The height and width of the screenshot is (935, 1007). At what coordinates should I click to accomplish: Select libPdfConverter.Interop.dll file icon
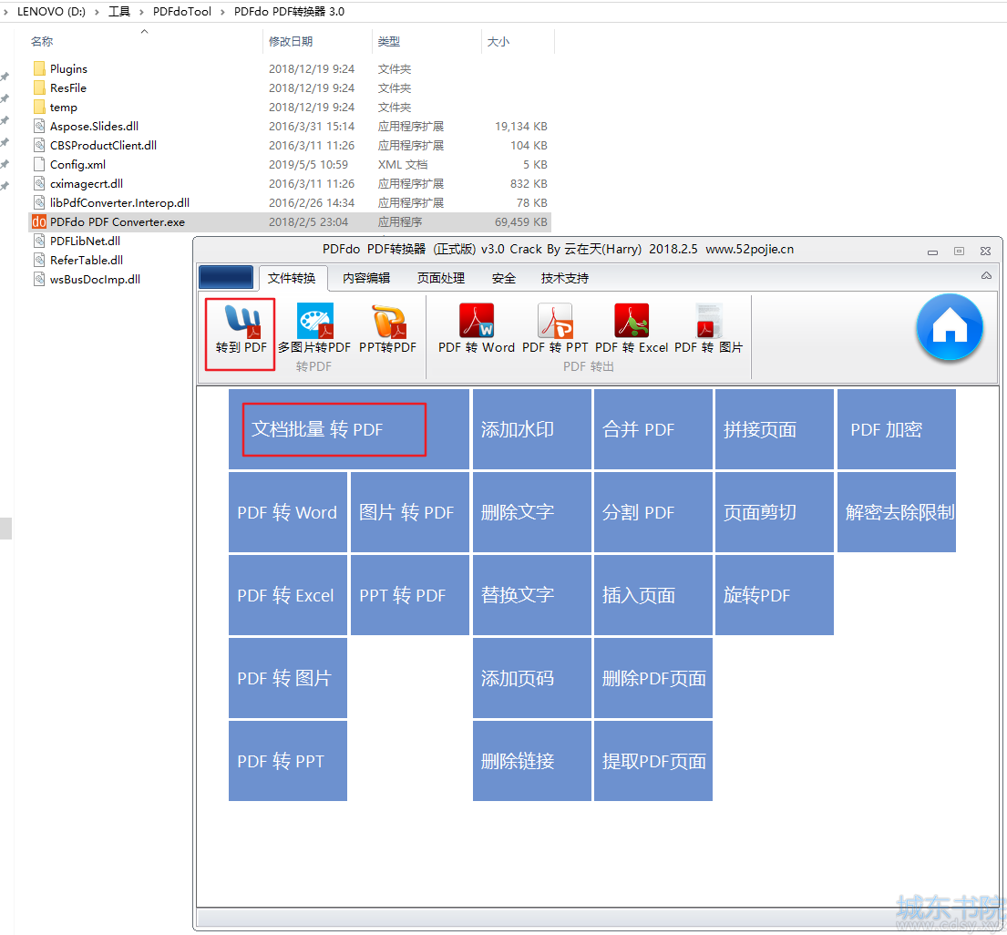tap(39, 203)
